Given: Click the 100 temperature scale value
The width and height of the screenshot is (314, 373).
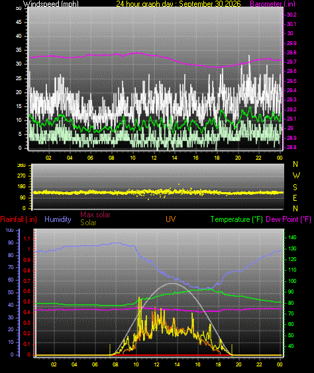Looking at the screenshot, I should pyautogui.click(x=292, y=281).
